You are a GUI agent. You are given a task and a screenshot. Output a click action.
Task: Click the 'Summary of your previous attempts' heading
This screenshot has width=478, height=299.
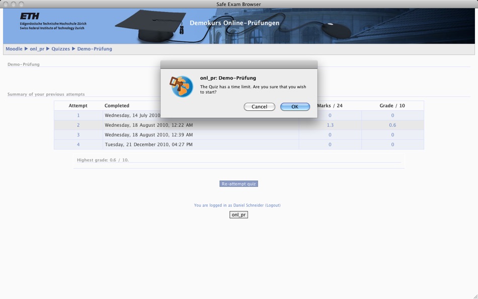pyautogui.click(x=46, y=94)
